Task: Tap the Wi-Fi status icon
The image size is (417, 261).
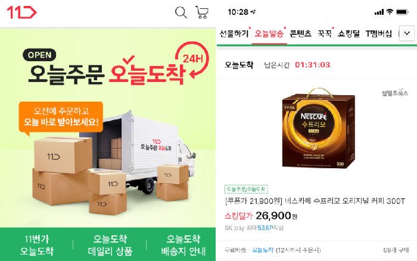Action: 390,12
